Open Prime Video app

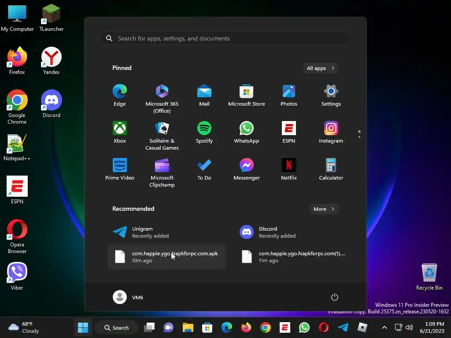120,169
